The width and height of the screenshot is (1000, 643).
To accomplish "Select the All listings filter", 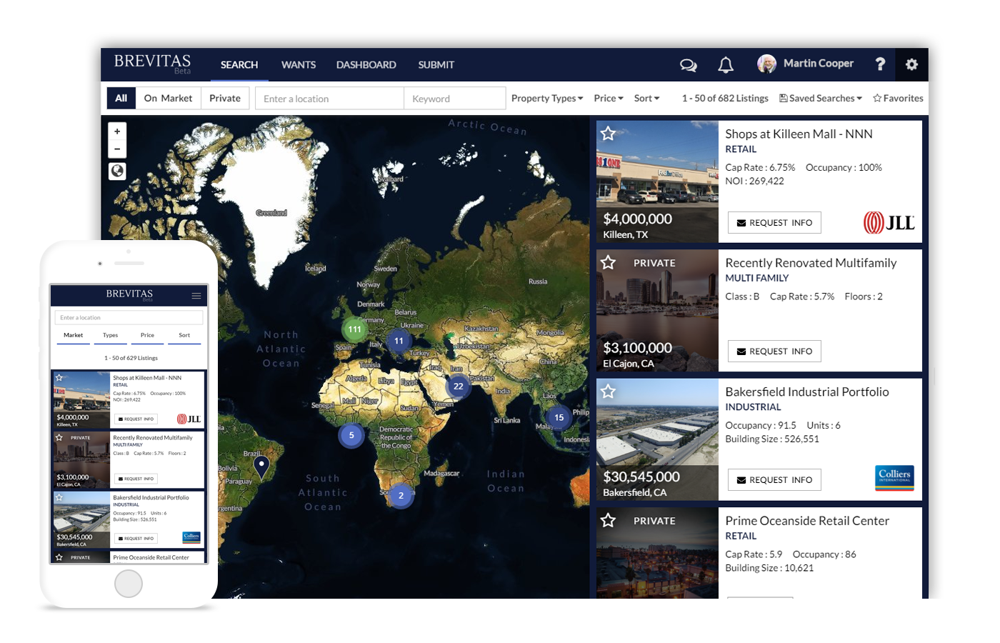I will [x=121, y=98].
